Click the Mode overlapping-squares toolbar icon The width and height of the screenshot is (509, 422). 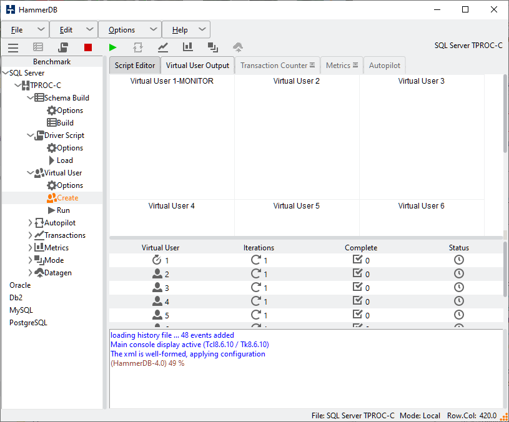[213, 47]
